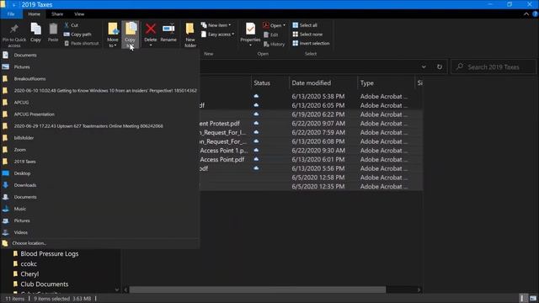The image size is (539, 303).
Task: Open the New item dropdown
Action: pos(216,25)
